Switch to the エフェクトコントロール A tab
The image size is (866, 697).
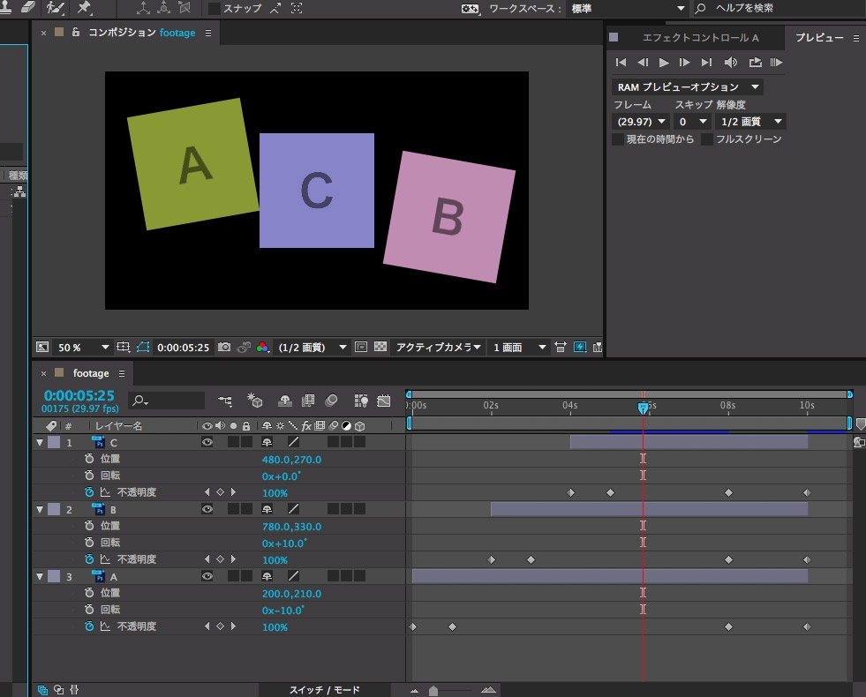tap(700, 37)
